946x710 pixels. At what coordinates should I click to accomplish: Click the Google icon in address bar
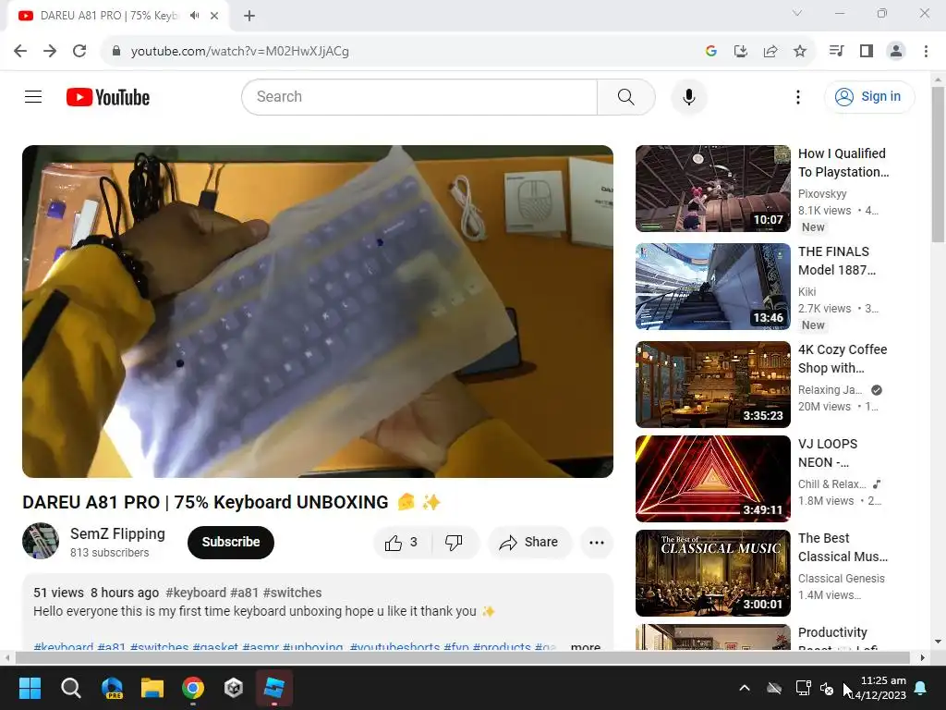point(710,51)
